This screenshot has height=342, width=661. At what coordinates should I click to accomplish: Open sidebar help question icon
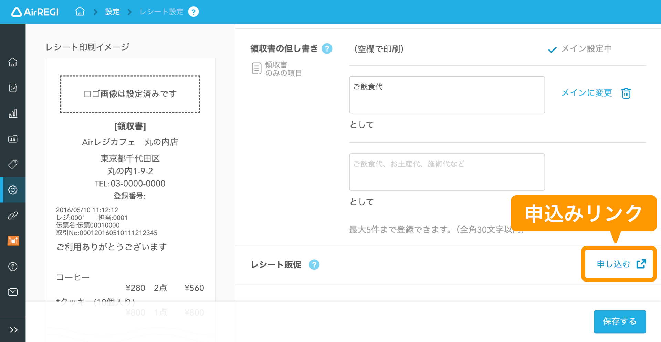(13, 266)
